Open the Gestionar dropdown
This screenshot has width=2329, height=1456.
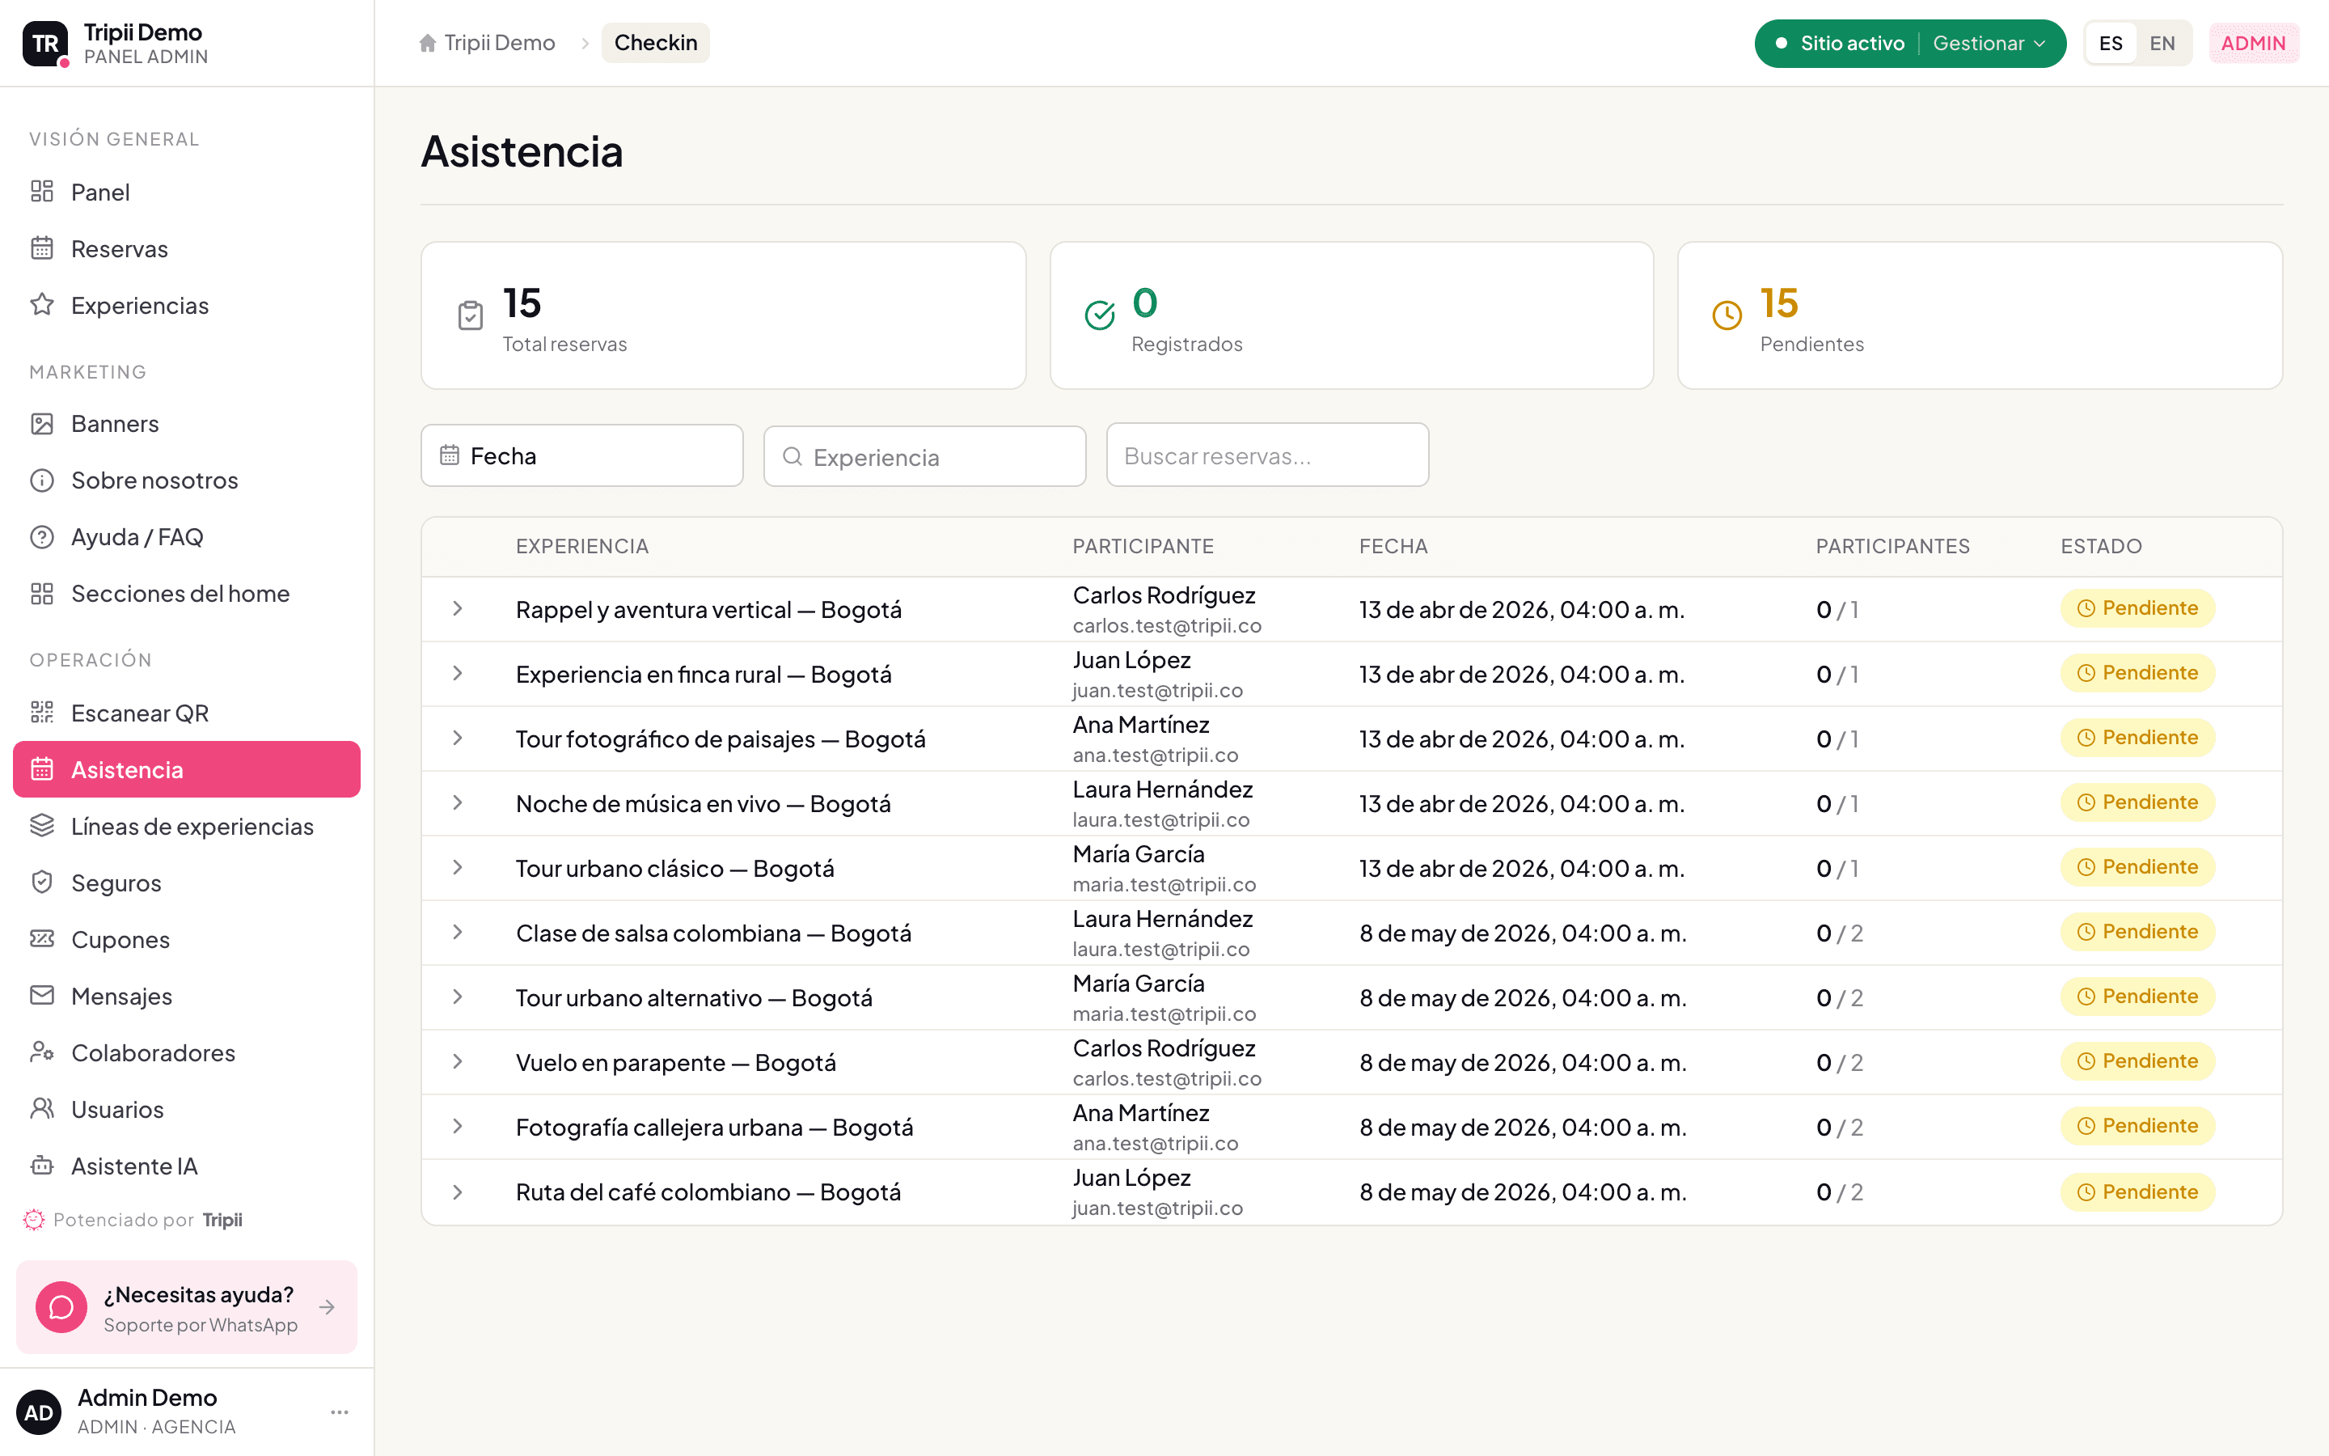[1989, 44]
